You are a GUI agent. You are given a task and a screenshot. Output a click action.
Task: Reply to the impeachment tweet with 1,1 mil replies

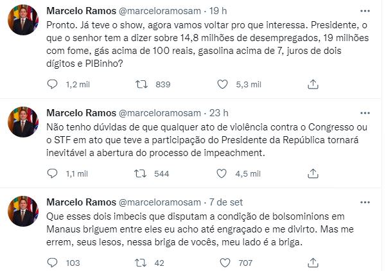click(x=52, y=174)
